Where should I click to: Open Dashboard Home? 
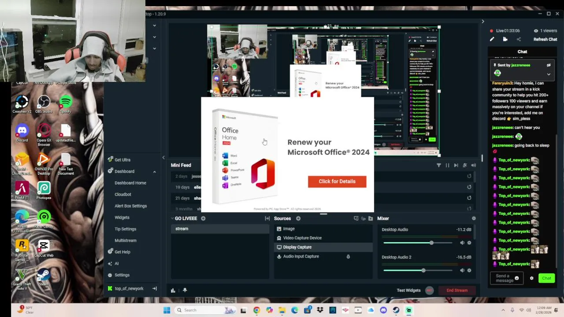130,183
